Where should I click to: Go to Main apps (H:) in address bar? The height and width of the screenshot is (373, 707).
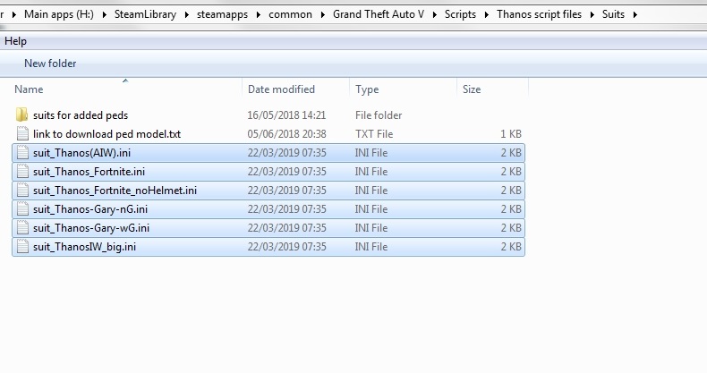[x=59, y=14]
